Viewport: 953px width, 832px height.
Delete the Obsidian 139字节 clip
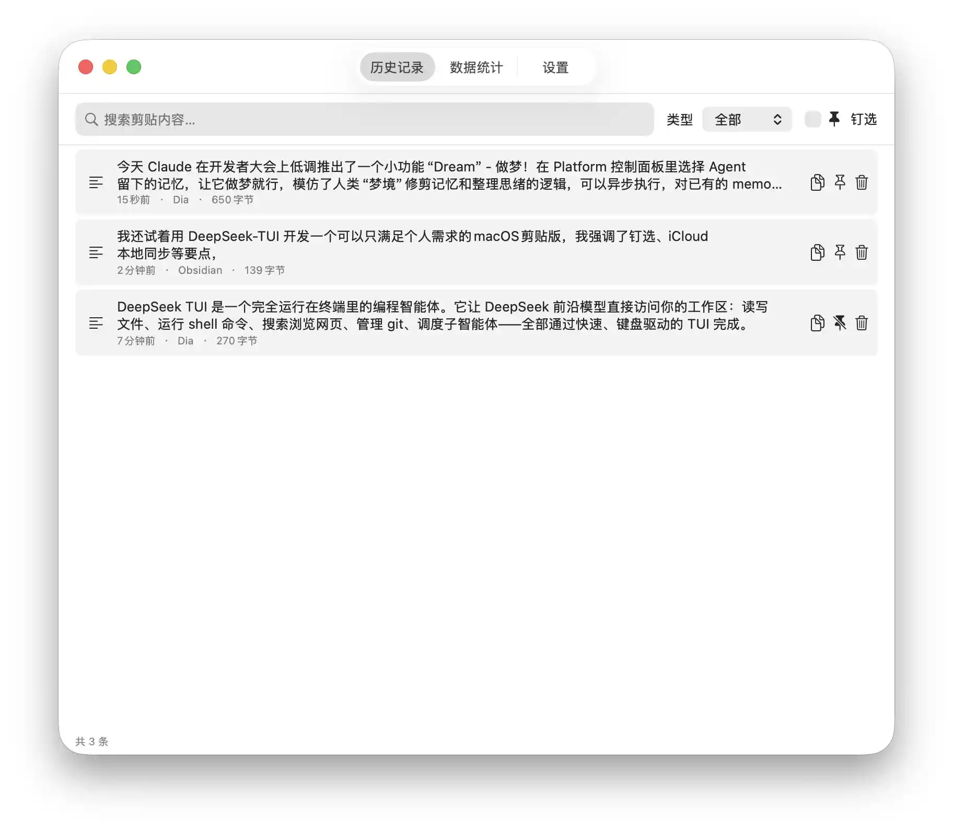pyautogui.click(x=862, y=252)
